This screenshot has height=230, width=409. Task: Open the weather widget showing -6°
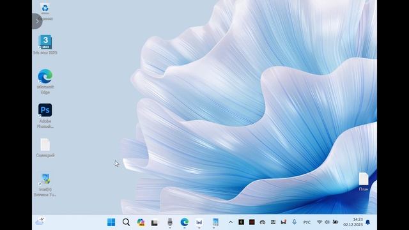[x=40, y=222]
